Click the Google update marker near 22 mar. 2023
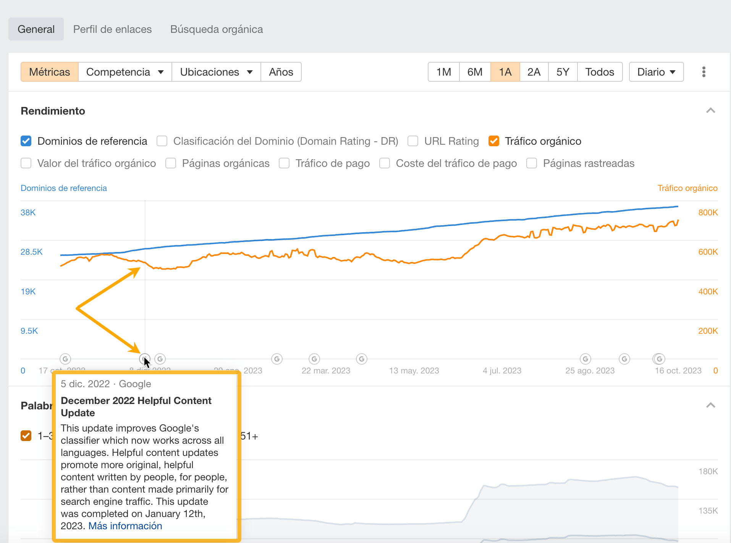Screen dimensions: 731x543 click(314, 359)
